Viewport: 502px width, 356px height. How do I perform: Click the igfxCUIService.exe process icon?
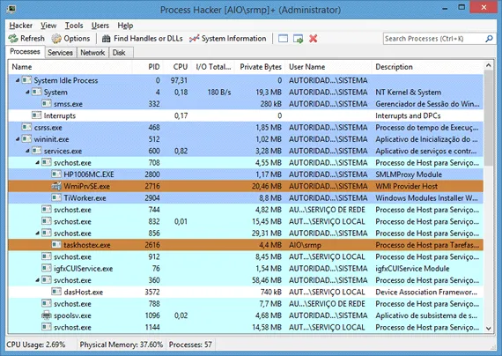coord(47,268)
